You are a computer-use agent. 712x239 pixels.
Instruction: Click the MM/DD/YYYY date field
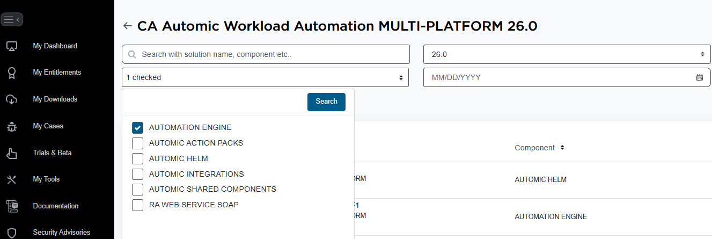click(567, 77)
